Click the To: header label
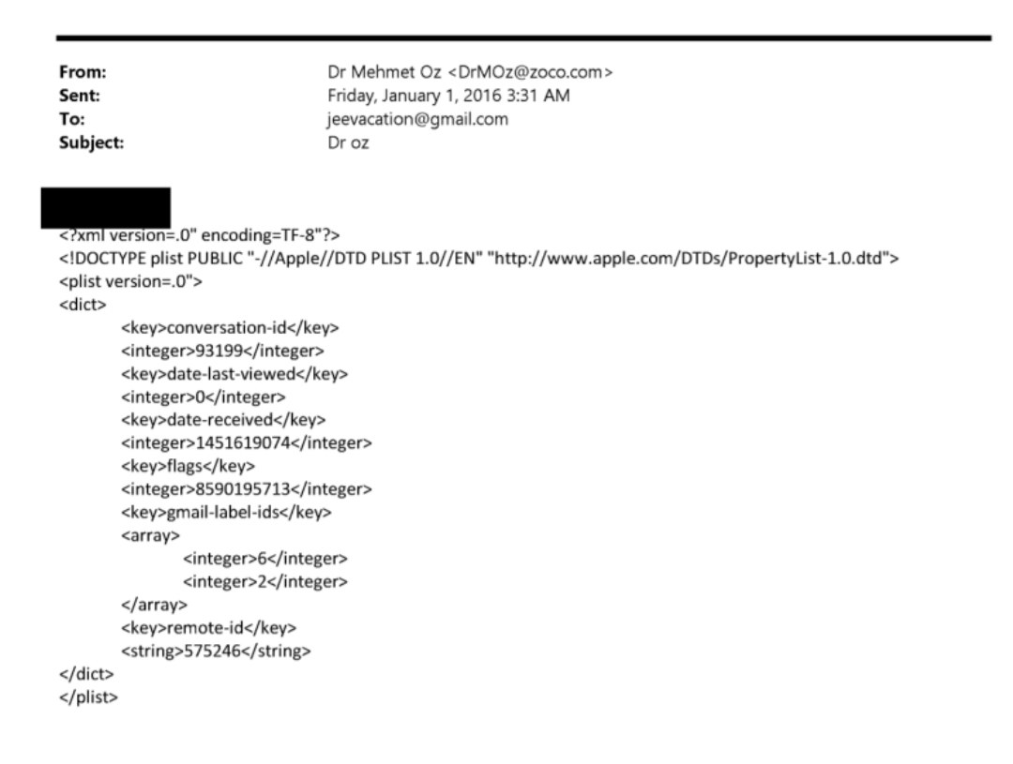The image size is (1013, 764). pyautogui.click(x=71, y=119)
